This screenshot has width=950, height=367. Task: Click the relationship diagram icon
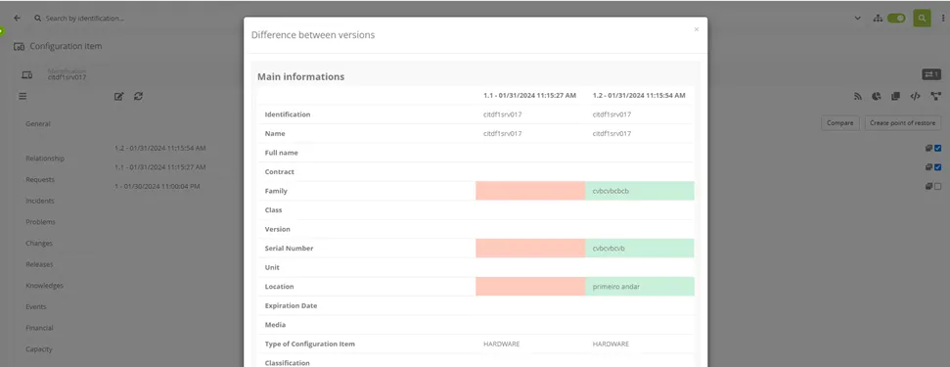pos(936,96)
